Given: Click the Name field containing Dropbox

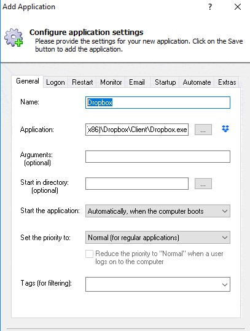Looking at the screenshot, I should (x=158, y=103).
